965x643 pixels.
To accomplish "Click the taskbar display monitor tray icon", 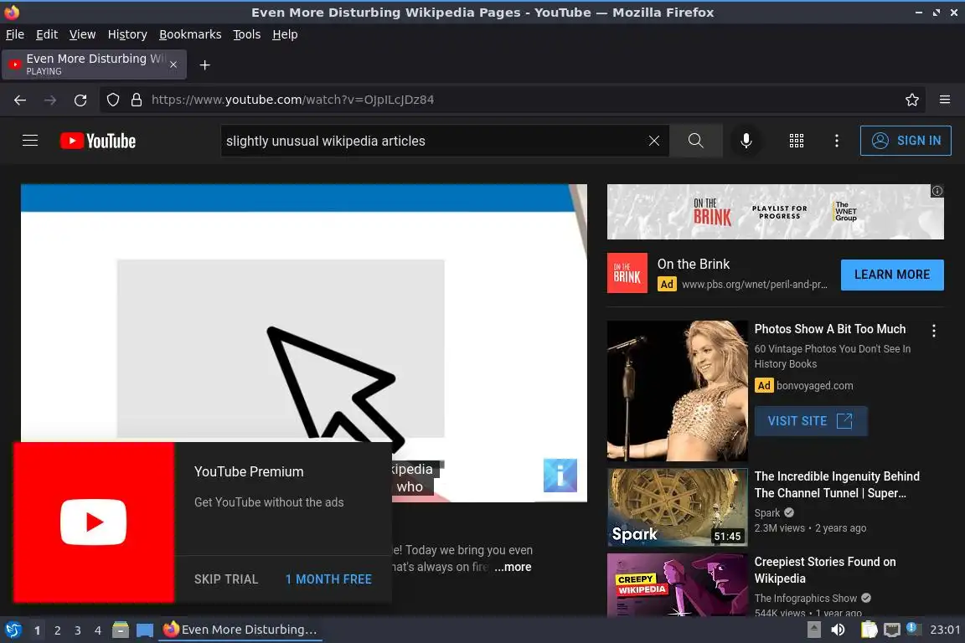I will click(x=892, y=630).
